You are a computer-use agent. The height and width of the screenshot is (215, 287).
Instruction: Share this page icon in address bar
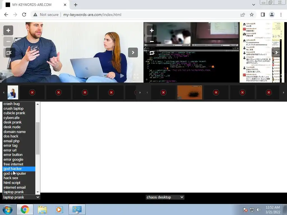coord(243,15)
